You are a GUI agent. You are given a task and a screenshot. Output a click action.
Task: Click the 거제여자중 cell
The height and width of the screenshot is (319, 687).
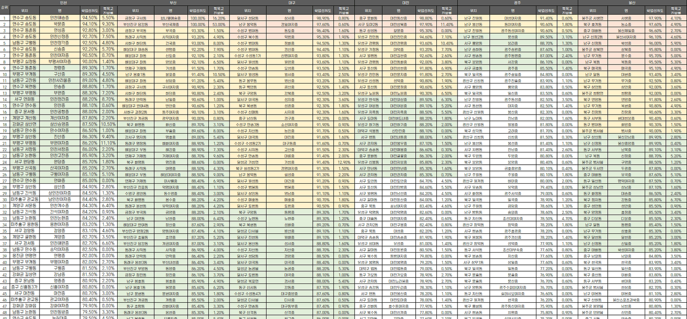170,156
